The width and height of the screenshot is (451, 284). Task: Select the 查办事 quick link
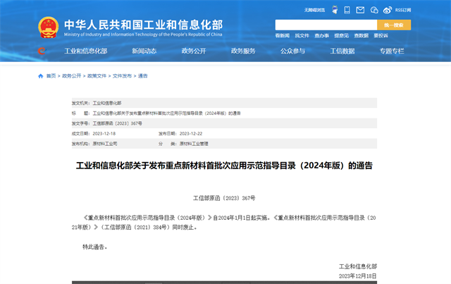(x=321, y=36)
